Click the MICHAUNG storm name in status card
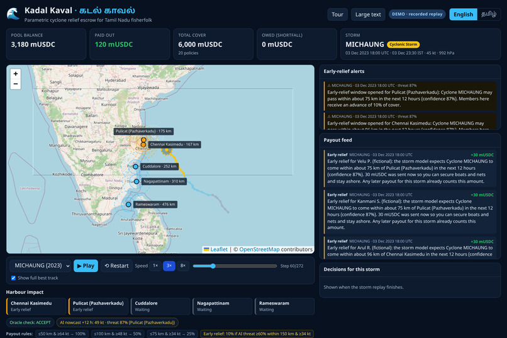This screenshot has height=338, width=507. pyautogui.click(x=364, y=45)
